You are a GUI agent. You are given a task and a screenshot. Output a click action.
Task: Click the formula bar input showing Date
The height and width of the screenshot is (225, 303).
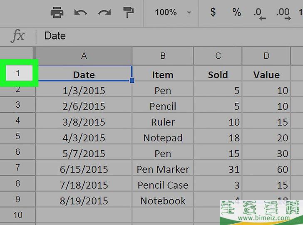tap(166, 36)
